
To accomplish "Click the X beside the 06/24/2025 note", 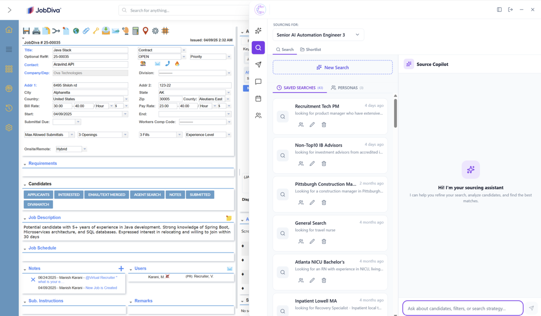I will coord(33,280).
